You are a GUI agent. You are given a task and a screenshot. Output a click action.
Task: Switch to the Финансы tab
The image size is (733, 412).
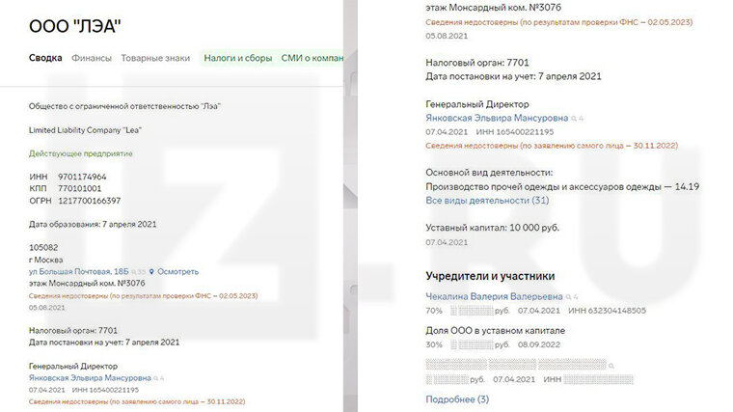tap(92, 58)
